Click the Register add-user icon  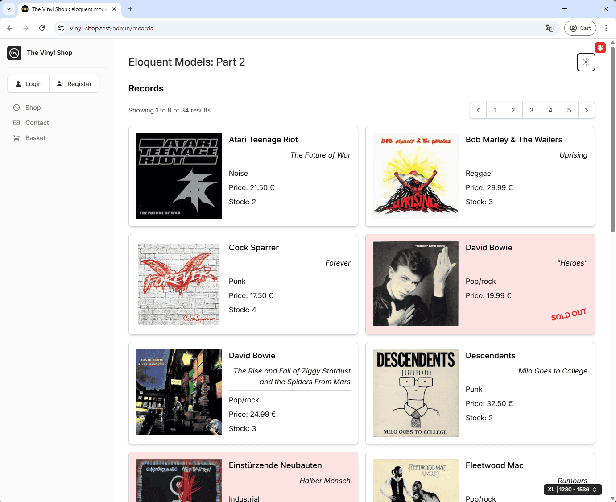[60, 84]
